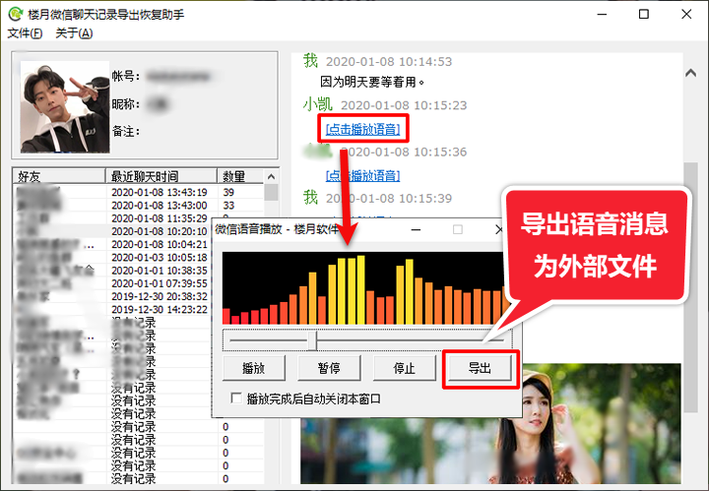The height and width of the screenshot is (491, 709).
Task: Open the 关于(A) menu
Action: 74,33
